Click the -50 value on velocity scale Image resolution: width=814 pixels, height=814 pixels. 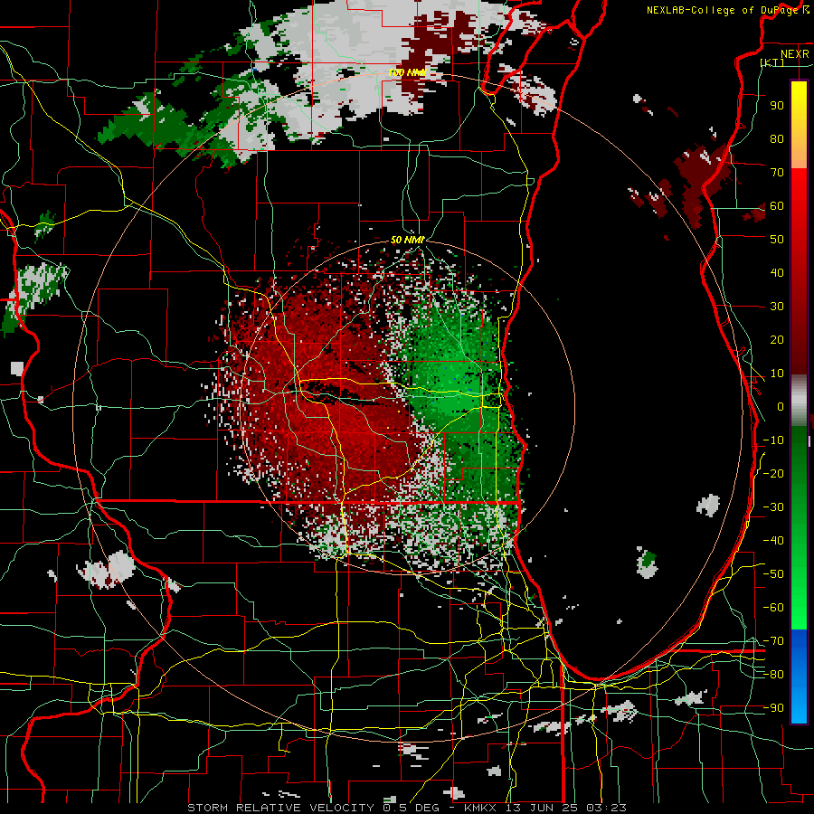point(773,574)
